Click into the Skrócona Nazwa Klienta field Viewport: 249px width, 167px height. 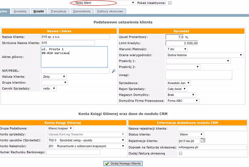pyautogui.click(x=68, y=43)
